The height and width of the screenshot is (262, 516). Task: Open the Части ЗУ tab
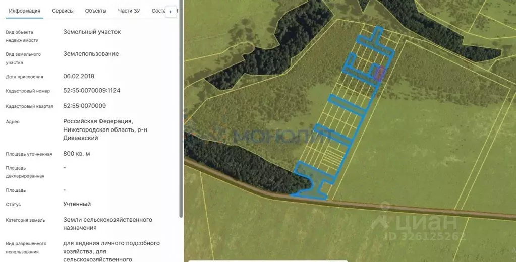click(129, 11)
